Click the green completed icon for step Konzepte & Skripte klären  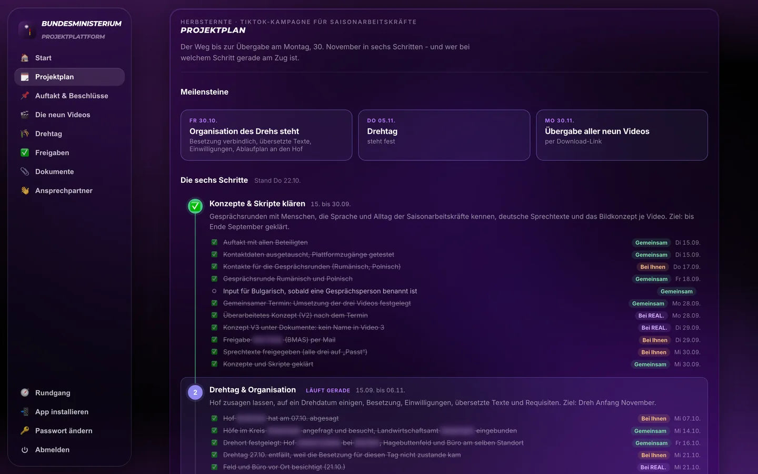[195, 206]
